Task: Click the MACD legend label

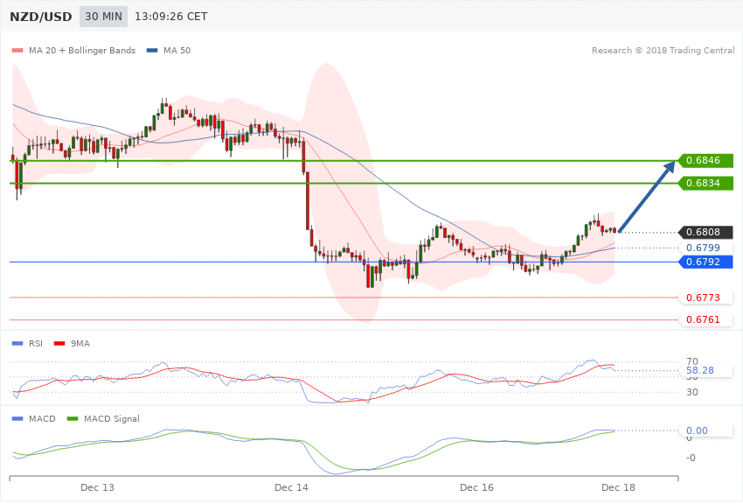Action: [42, 418]
